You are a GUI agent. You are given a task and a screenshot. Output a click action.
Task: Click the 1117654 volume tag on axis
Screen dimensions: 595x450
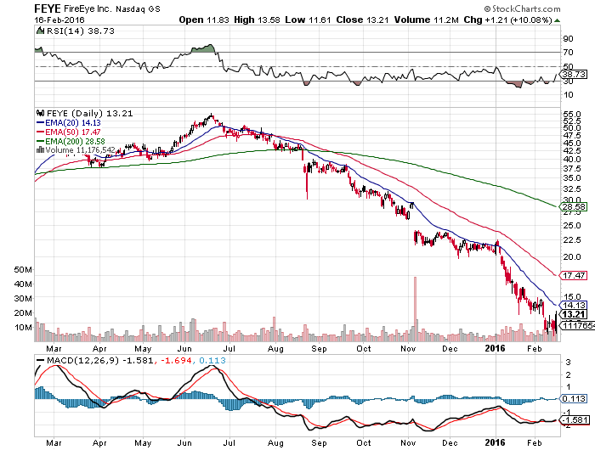577,325
